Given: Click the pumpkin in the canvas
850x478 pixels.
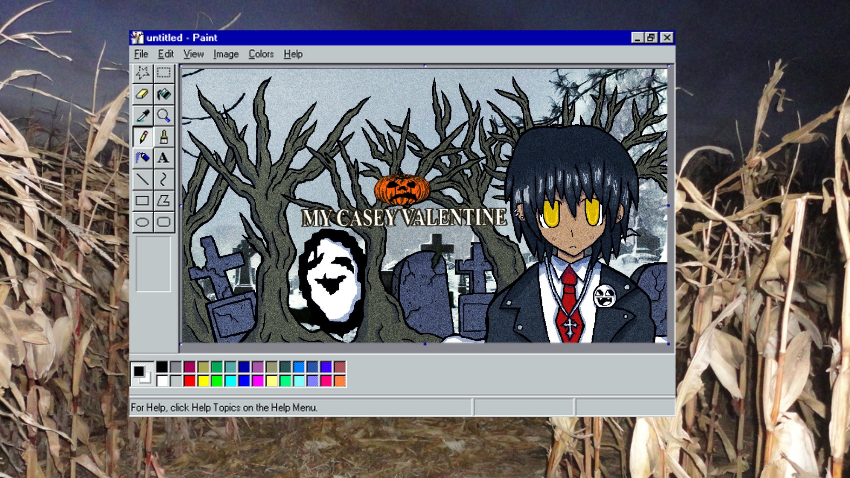Looking at the screenshot, I should click(402, 190).
